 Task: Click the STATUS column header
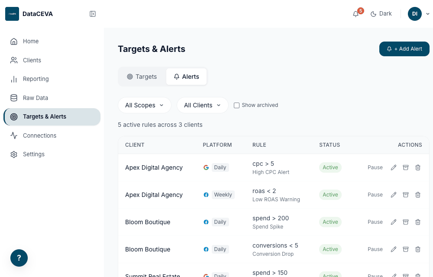330,145
